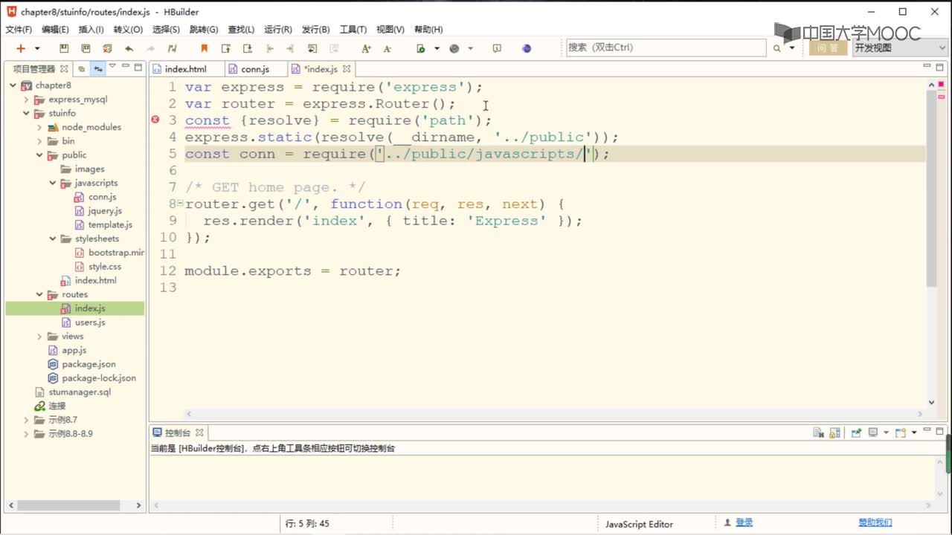Click the magnifier search icon
952x535 pixels.
pos(776,48)
